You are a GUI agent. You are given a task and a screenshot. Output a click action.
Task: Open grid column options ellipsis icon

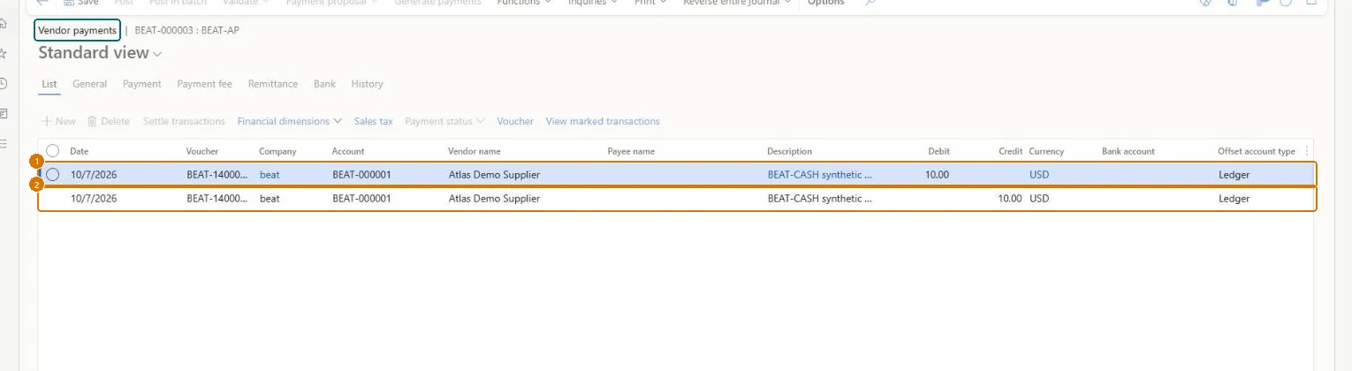click(x=1307, y=151)
